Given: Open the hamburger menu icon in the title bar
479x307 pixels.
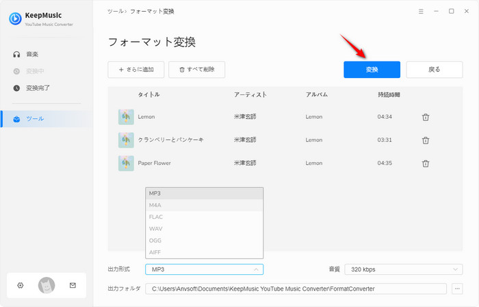Looking at the screenshot, I should (x=421, y=12).
